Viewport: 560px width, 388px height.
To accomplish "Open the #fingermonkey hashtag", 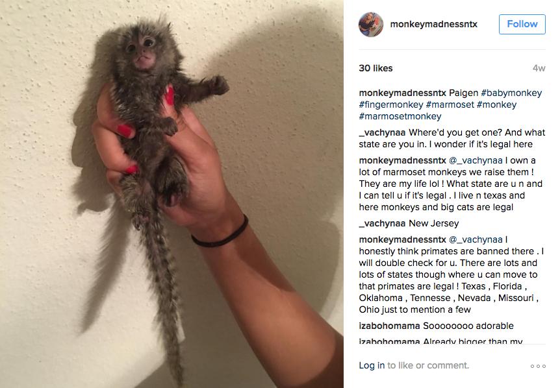I will tap(391, 105).
